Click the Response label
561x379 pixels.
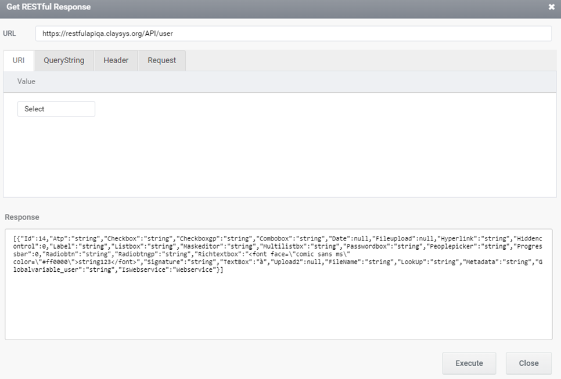pos(22,217)
